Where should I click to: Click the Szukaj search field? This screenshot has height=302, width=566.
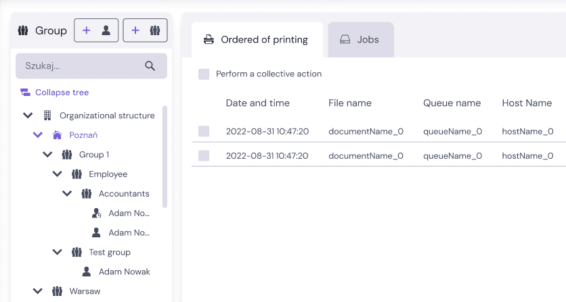91,66
